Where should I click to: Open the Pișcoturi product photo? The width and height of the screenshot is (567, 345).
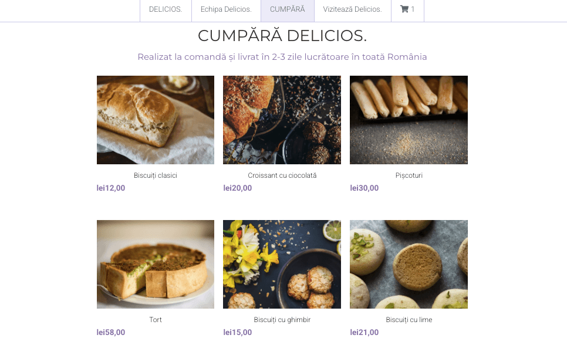pos(409,120)
